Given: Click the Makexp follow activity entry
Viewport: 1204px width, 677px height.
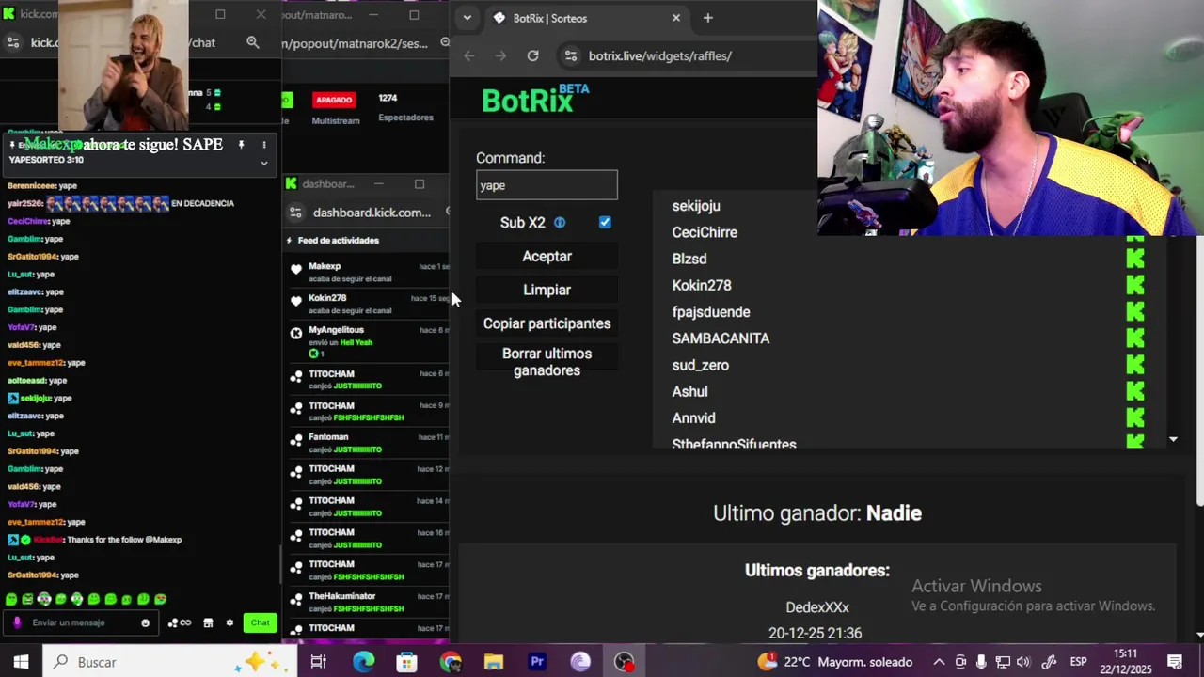Looking at the screenshot, I should point(368,273).
